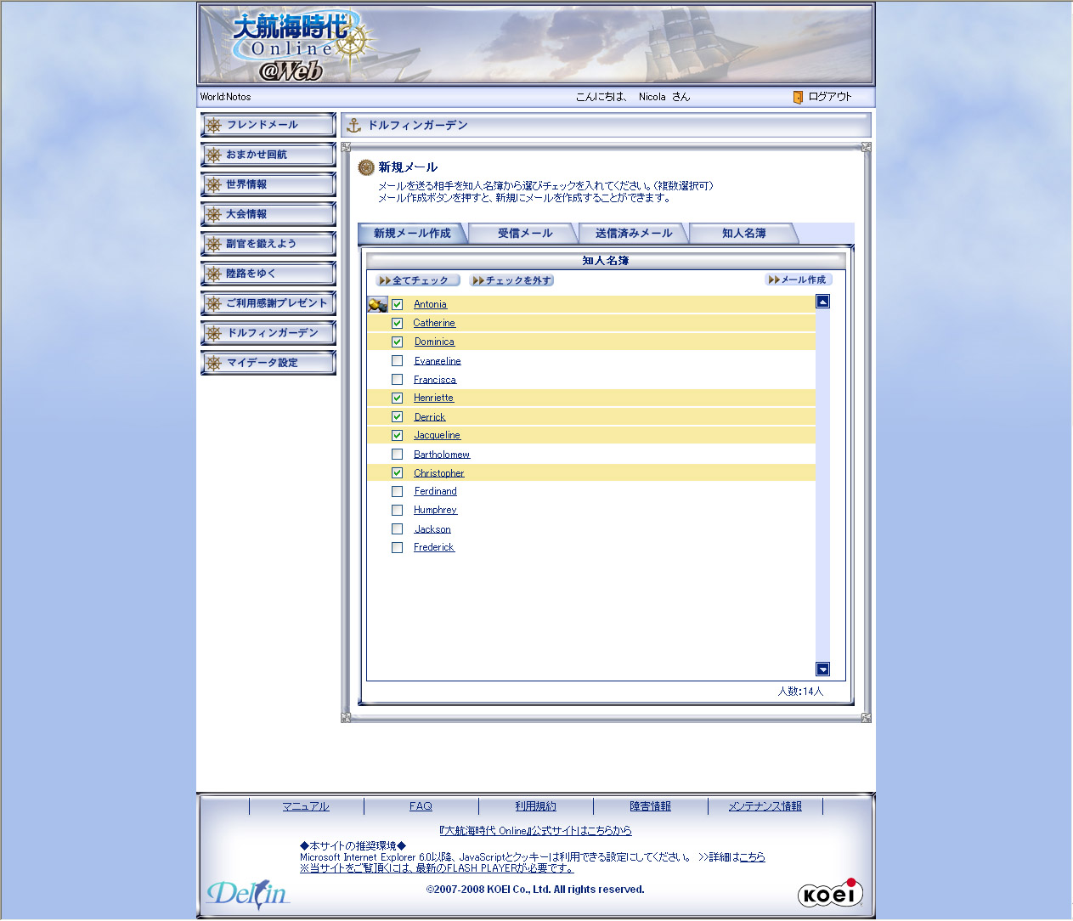Switch to the 受信メール tab

(x=524, y=234)
